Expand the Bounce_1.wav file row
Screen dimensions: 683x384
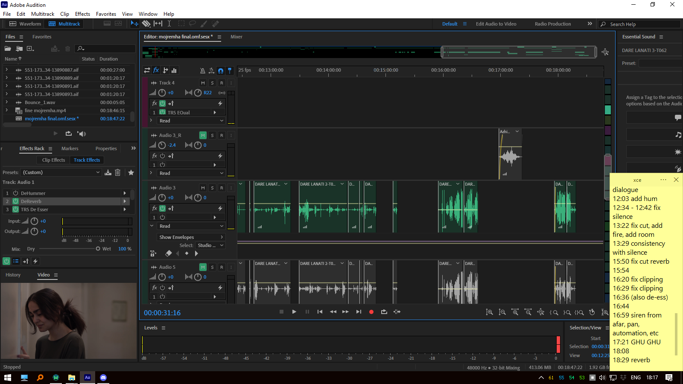(x=6, y=102)
